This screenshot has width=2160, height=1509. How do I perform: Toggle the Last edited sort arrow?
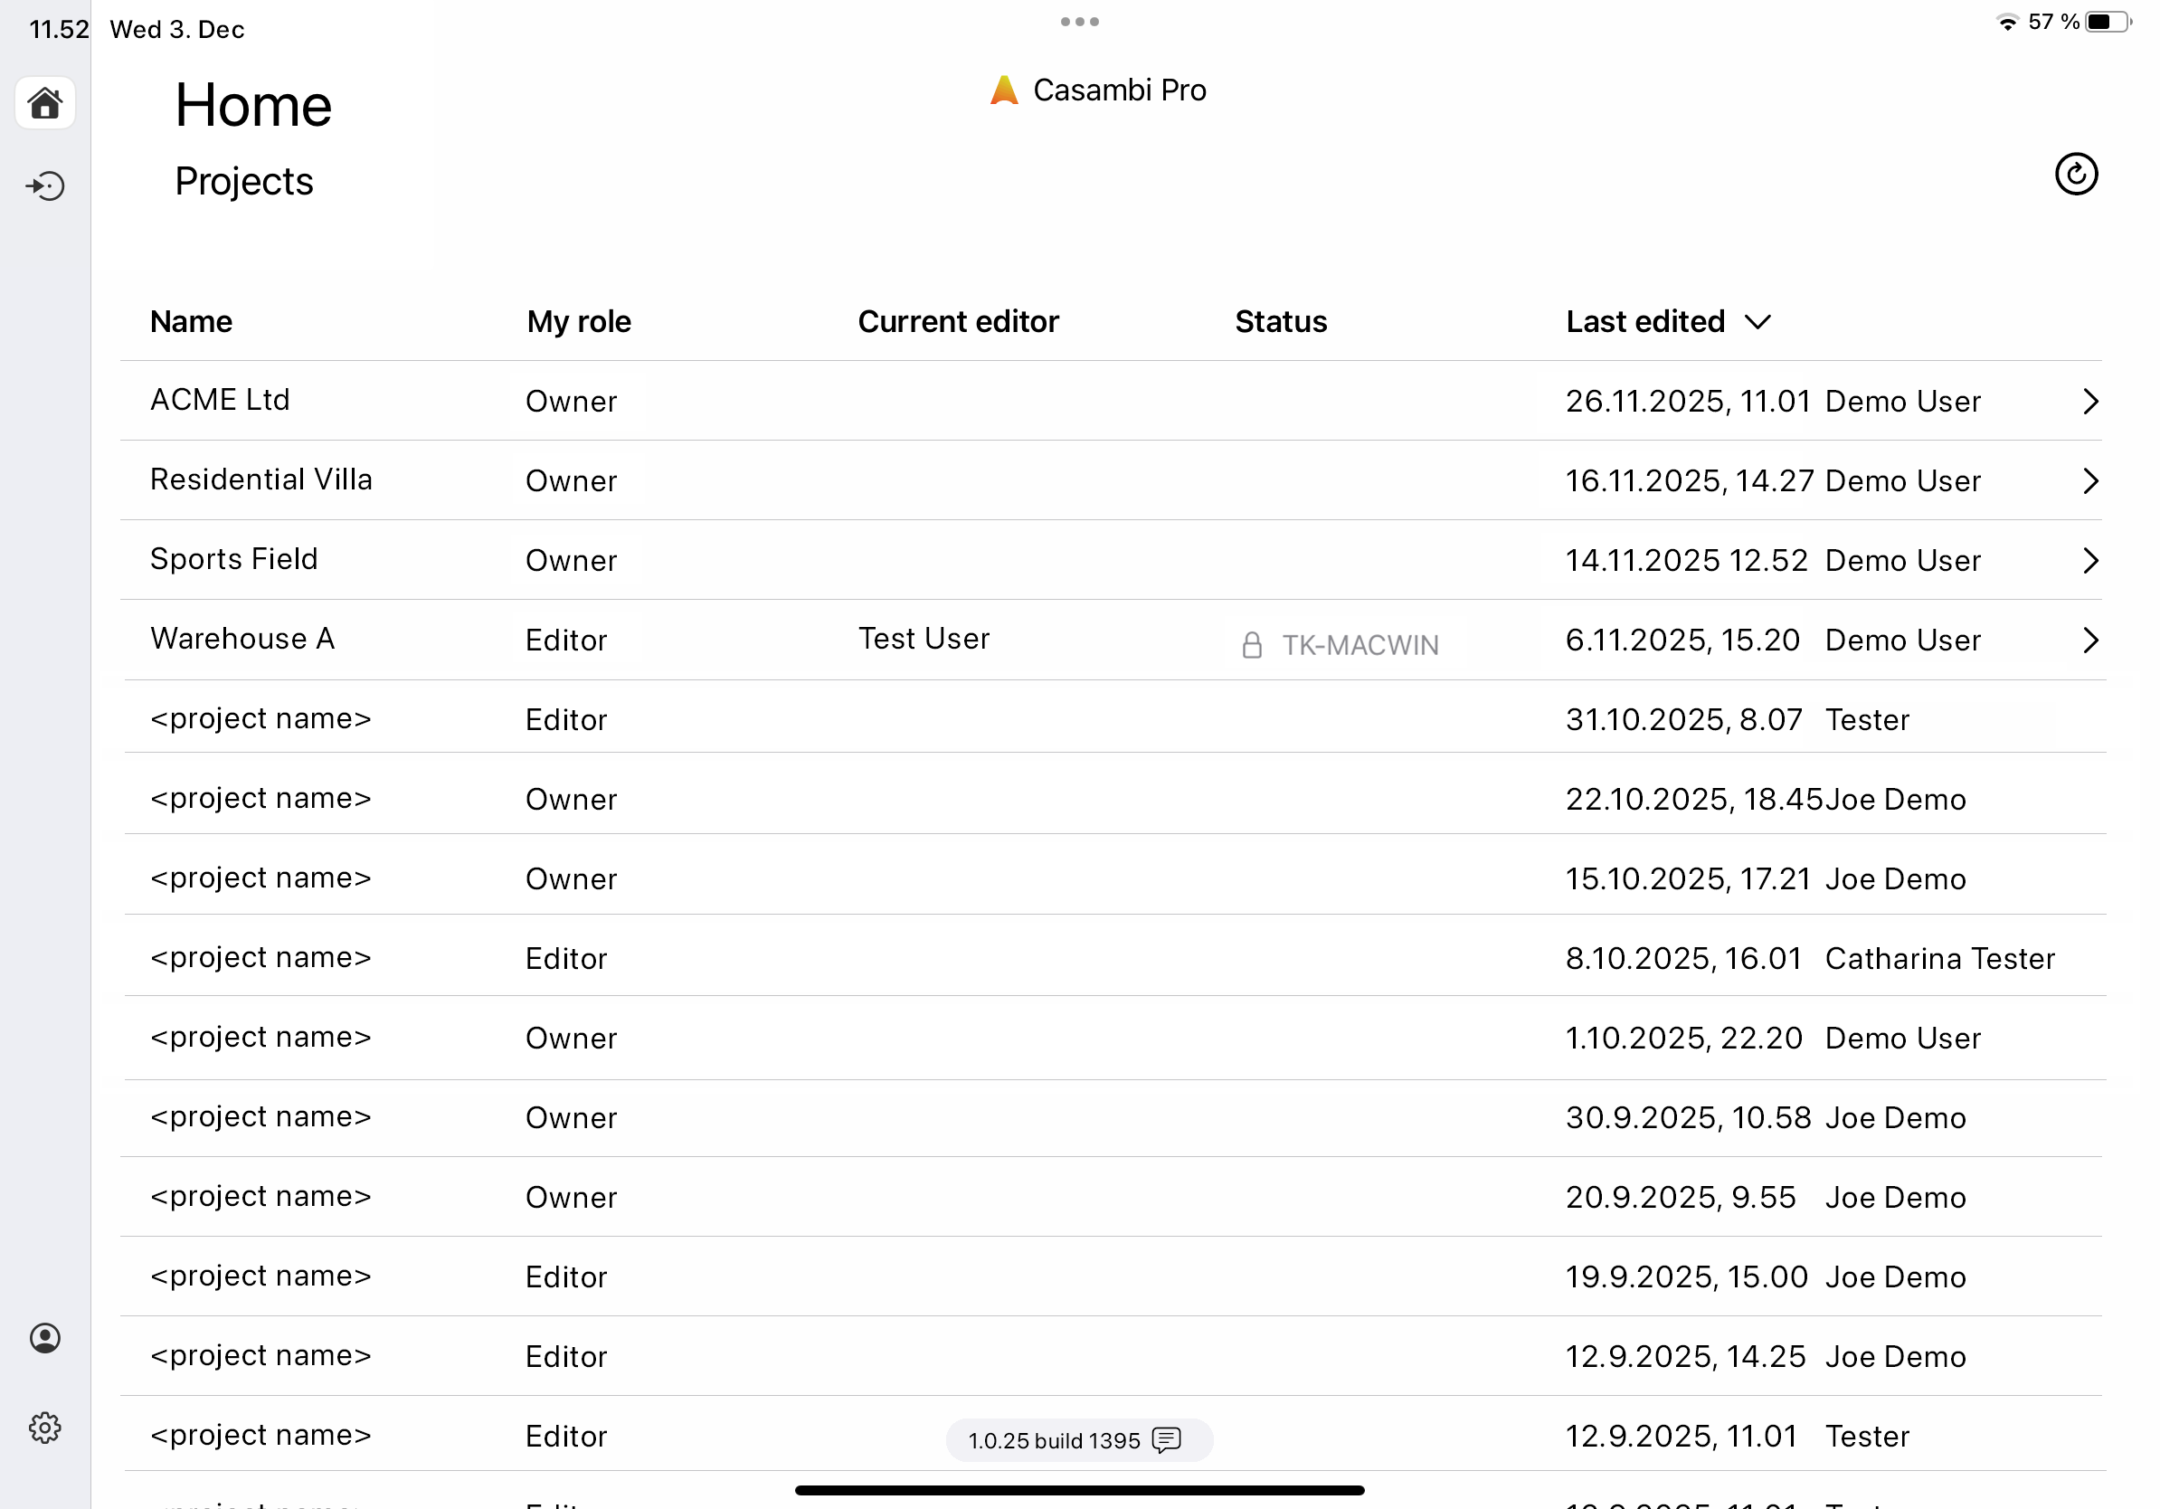click(1757, 323)
